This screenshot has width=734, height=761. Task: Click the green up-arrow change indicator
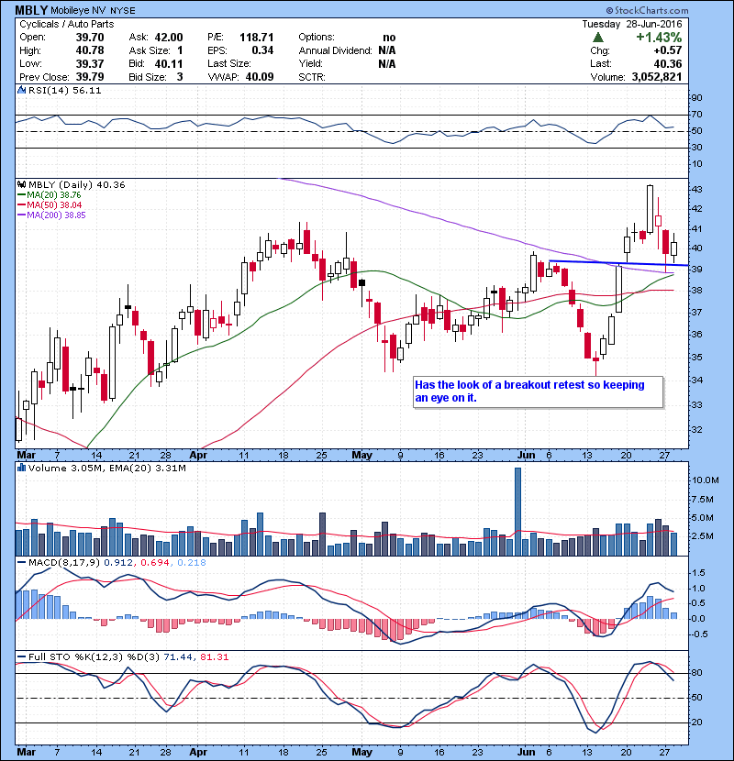598,37
